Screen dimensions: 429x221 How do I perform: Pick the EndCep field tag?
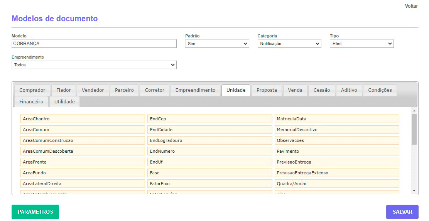pyautogui.click(x=209, y=119)
